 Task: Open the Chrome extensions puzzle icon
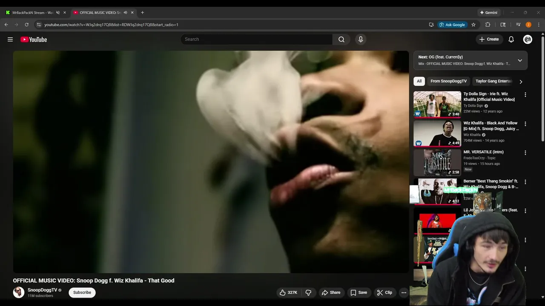[x=488, y=25]
